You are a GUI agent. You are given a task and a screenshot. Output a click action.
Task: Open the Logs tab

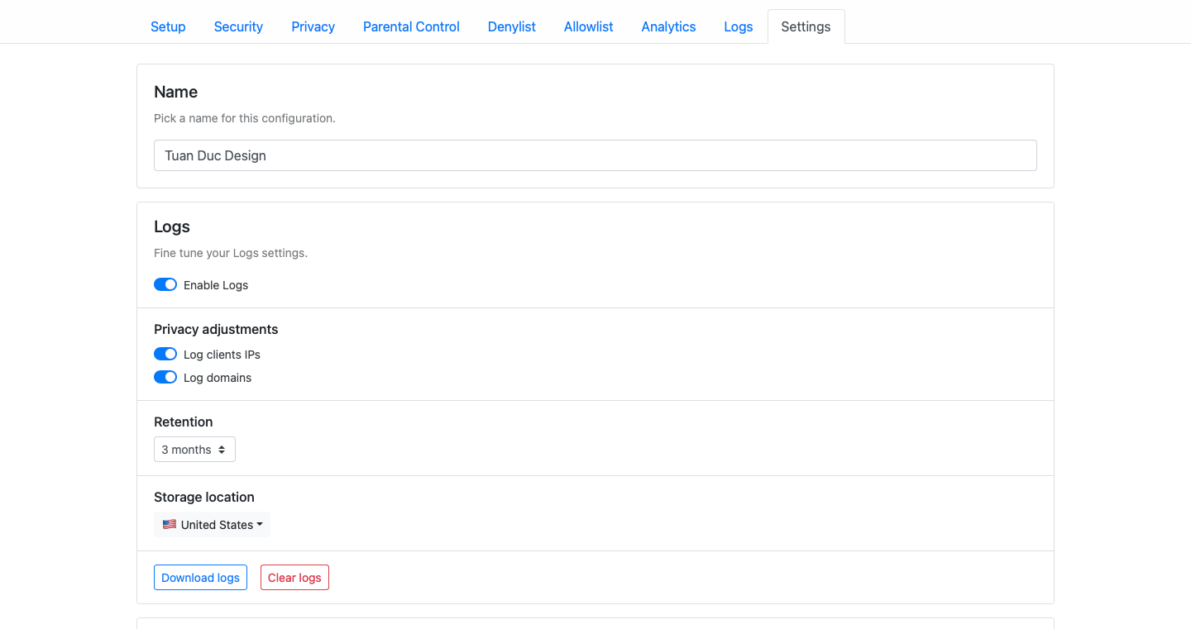click(x=738, y=26)
